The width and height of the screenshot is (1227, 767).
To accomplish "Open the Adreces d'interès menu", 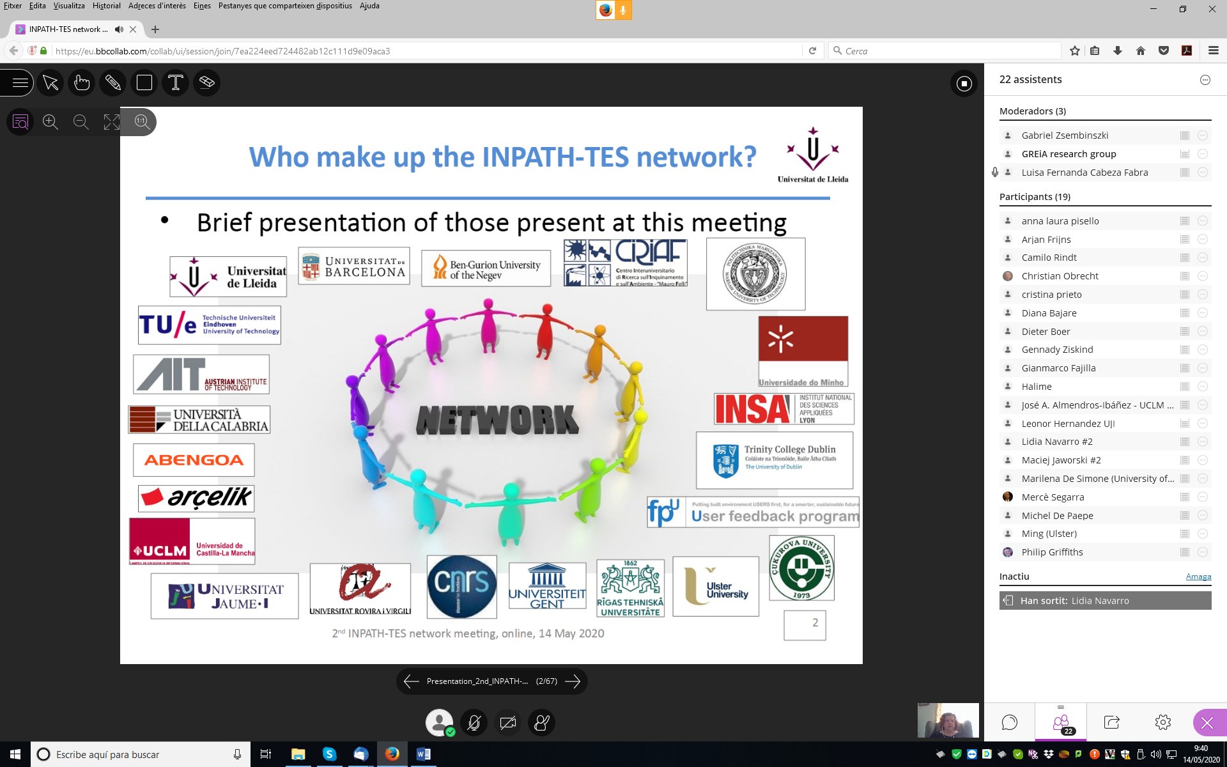I will point(157,6).
